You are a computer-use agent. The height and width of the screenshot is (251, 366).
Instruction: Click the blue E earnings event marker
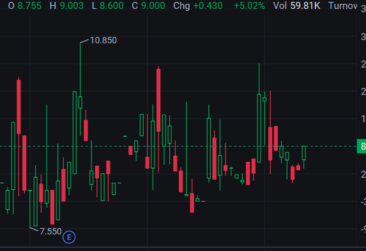pyautogui.click(x=69, y=237)
